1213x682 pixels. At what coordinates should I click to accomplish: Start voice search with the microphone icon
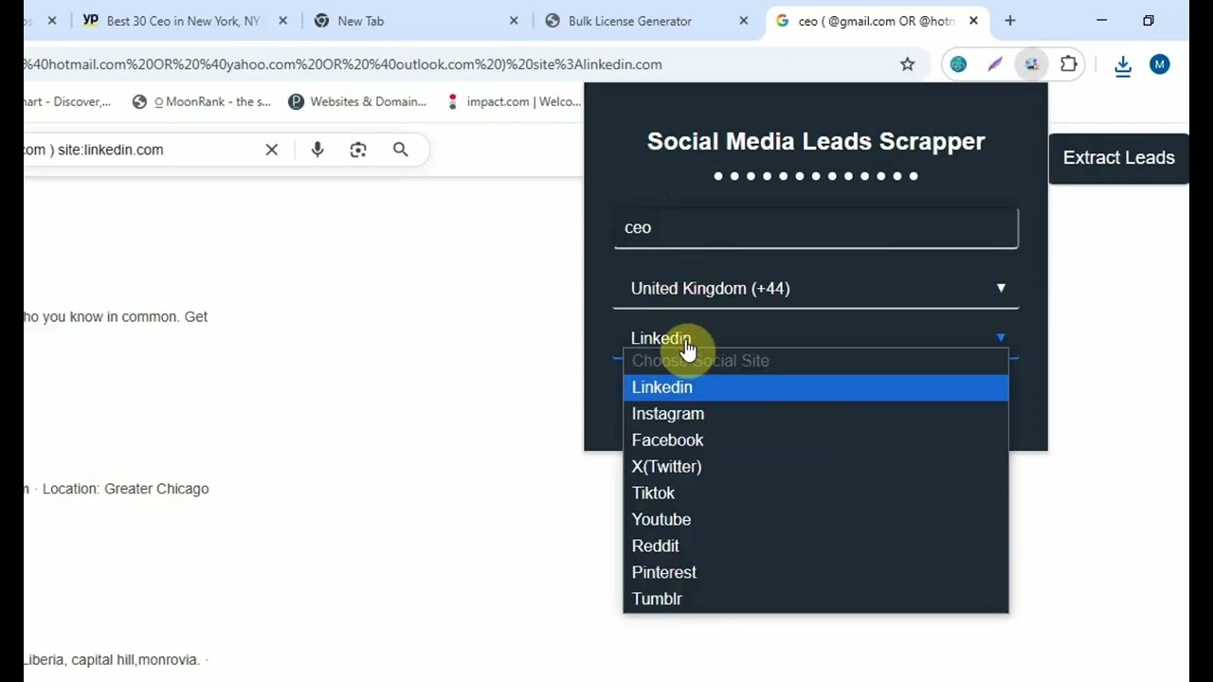tap(317, 150)
